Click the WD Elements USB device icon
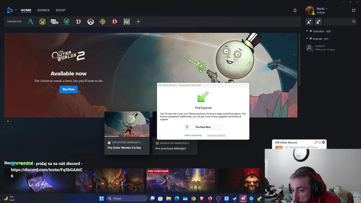Image resolution: width=361 pixels, height=203 pixels. pos(279,147)
